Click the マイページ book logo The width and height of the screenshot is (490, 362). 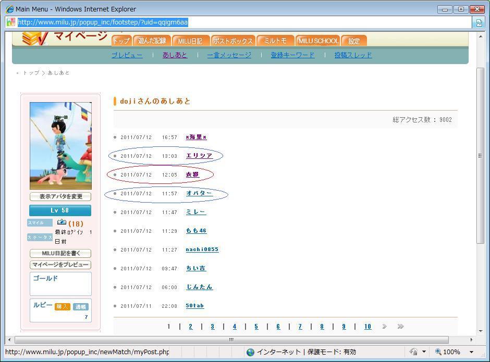point(35,39)
